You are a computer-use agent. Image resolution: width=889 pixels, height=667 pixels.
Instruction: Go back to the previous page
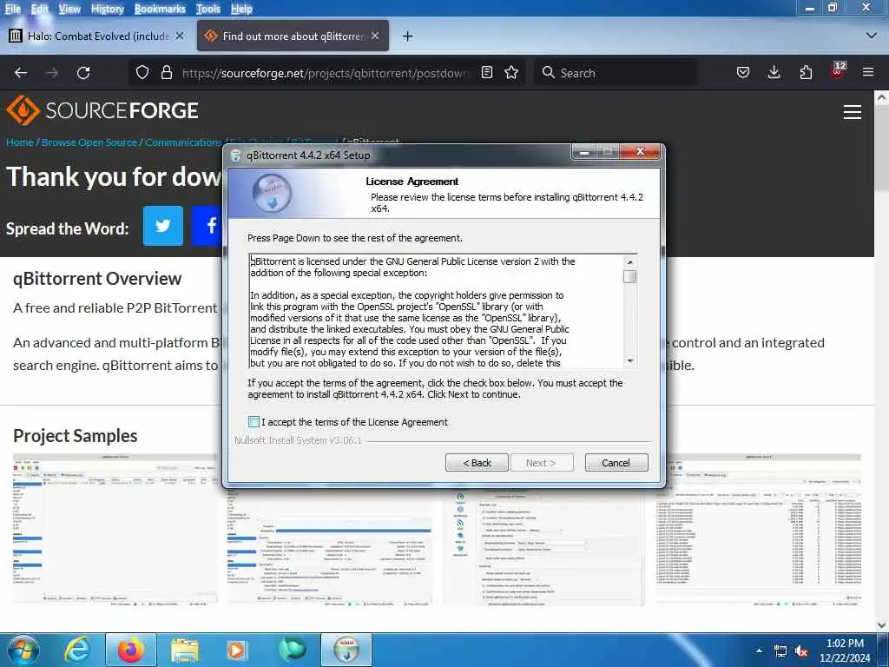(21, 73)
